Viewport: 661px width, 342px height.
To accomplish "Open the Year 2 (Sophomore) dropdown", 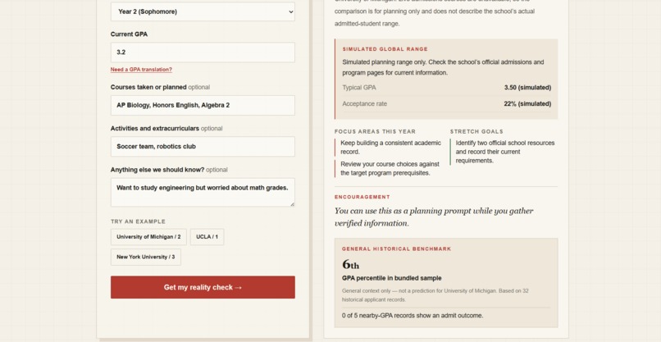I will [x=203, y=11].
